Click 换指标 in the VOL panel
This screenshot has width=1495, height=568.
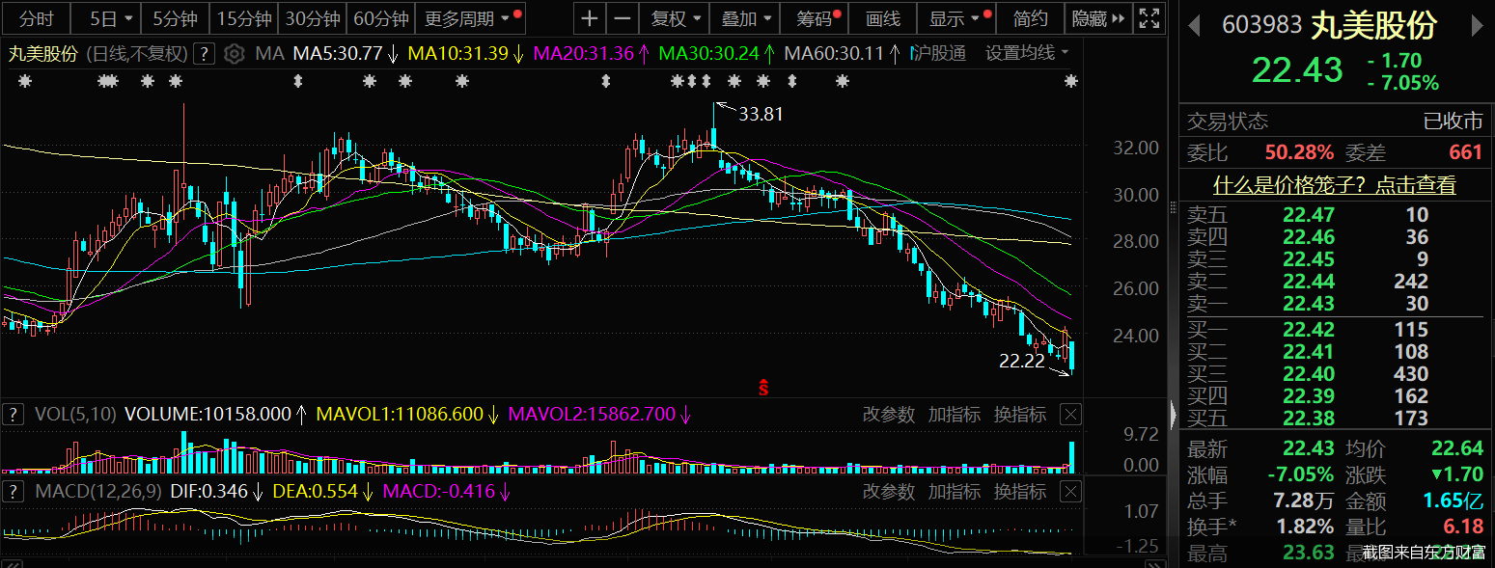1020,415
